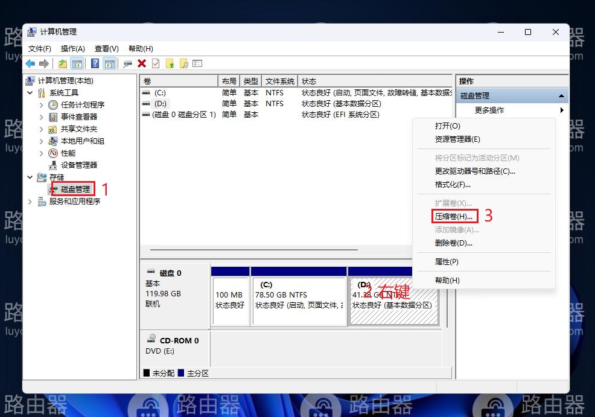Expand the 任务计划程序 node arrow

(42, 105)
